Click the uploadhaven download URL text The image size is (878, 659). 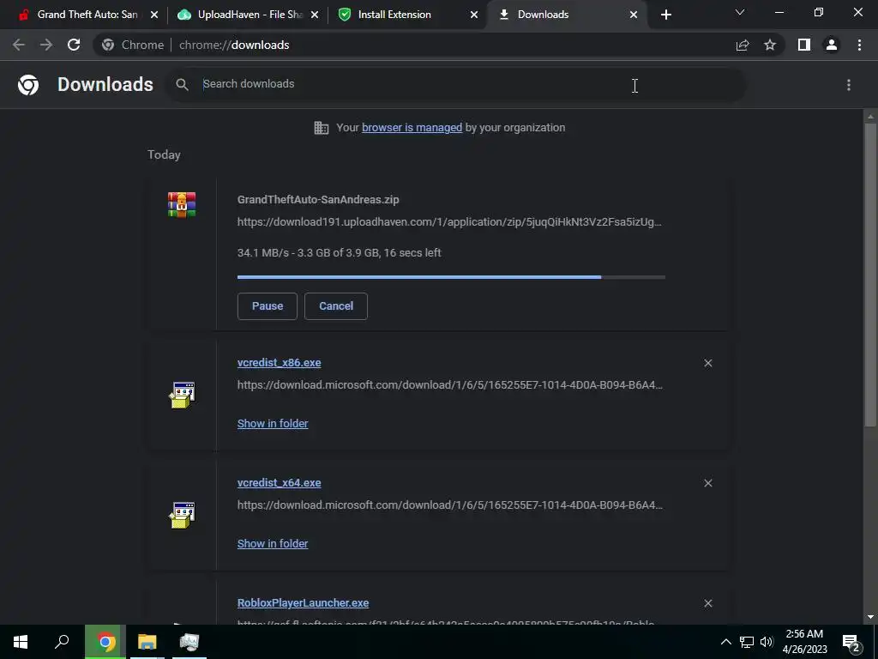point(449,222)
